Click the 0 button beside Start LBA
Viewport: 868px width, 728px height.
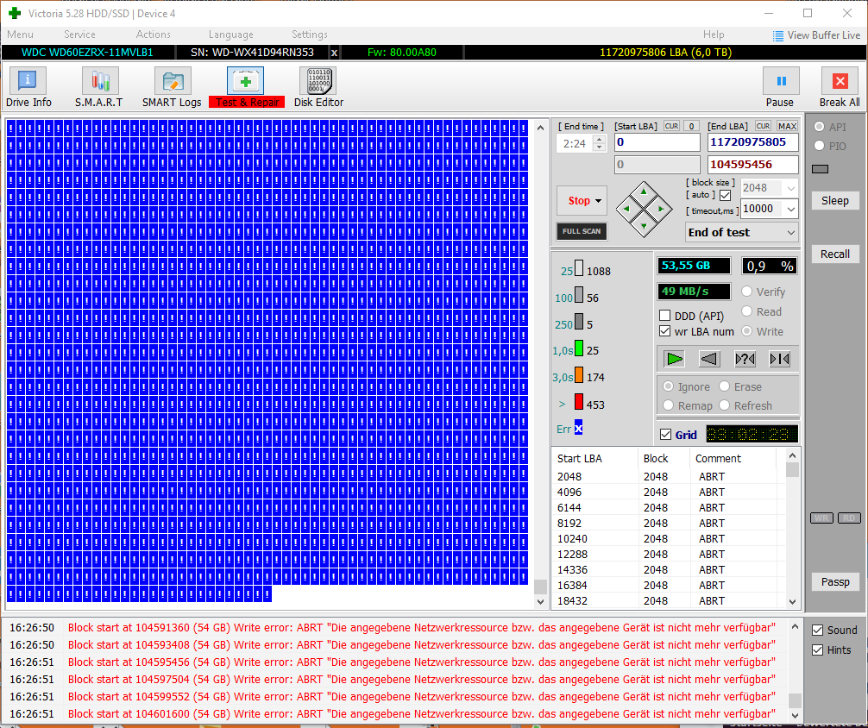point(691,126)
